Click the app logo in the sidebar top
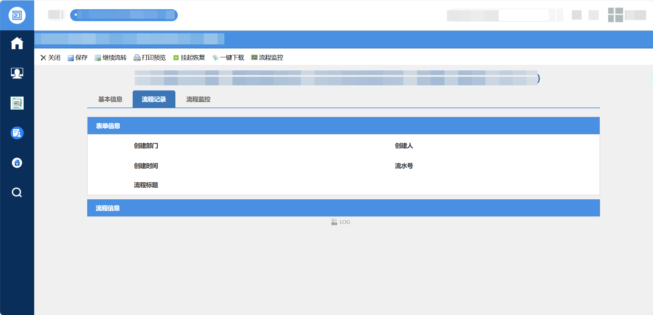This screenshot has height=315, width=653. coord(17,15)
